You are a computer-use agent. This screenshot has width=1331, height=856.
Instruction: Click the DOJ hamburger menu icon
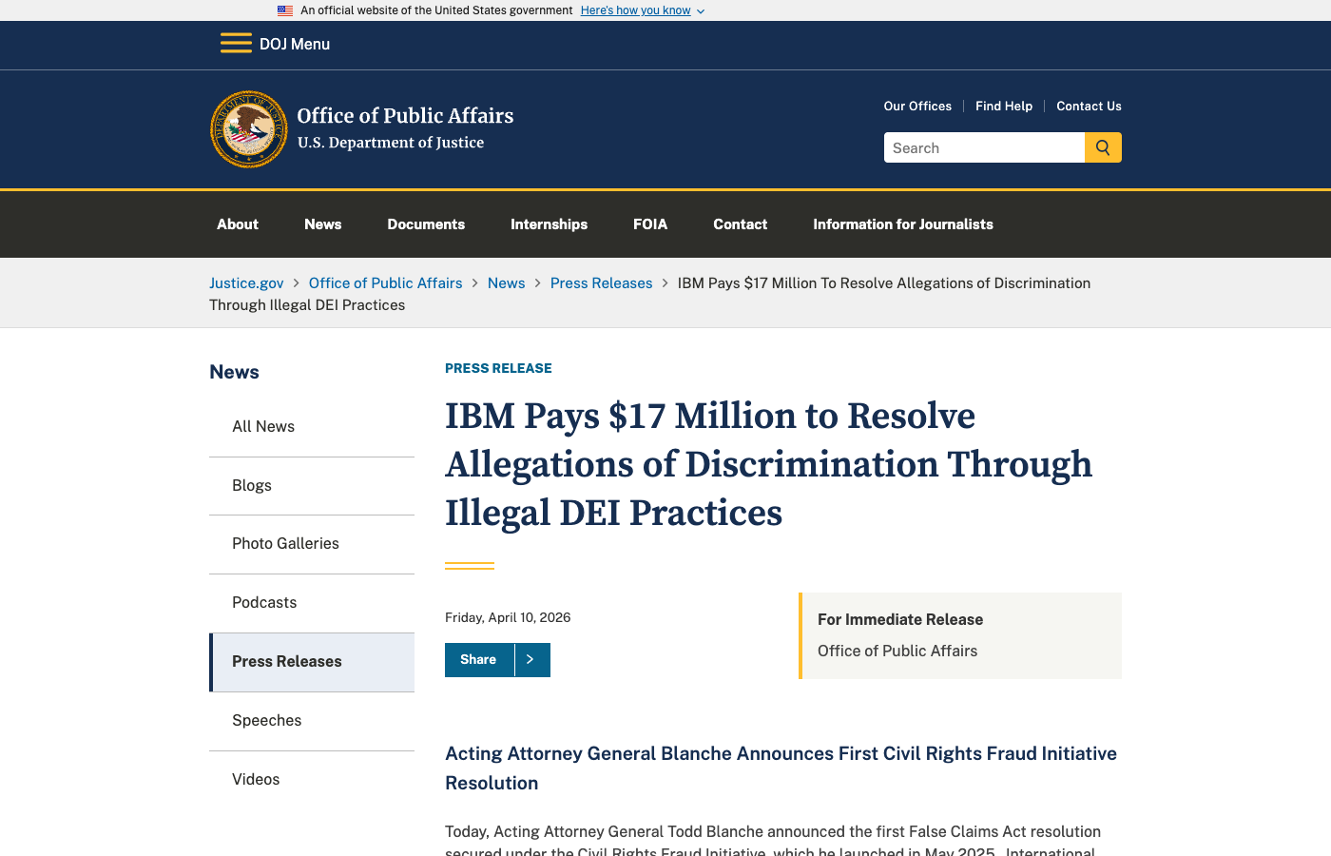(236, 44)
